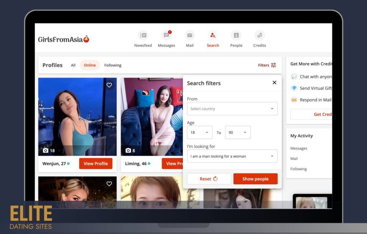
Task: View Wenjun's profile
Action: pyautogui.click(x=96, y=164)
